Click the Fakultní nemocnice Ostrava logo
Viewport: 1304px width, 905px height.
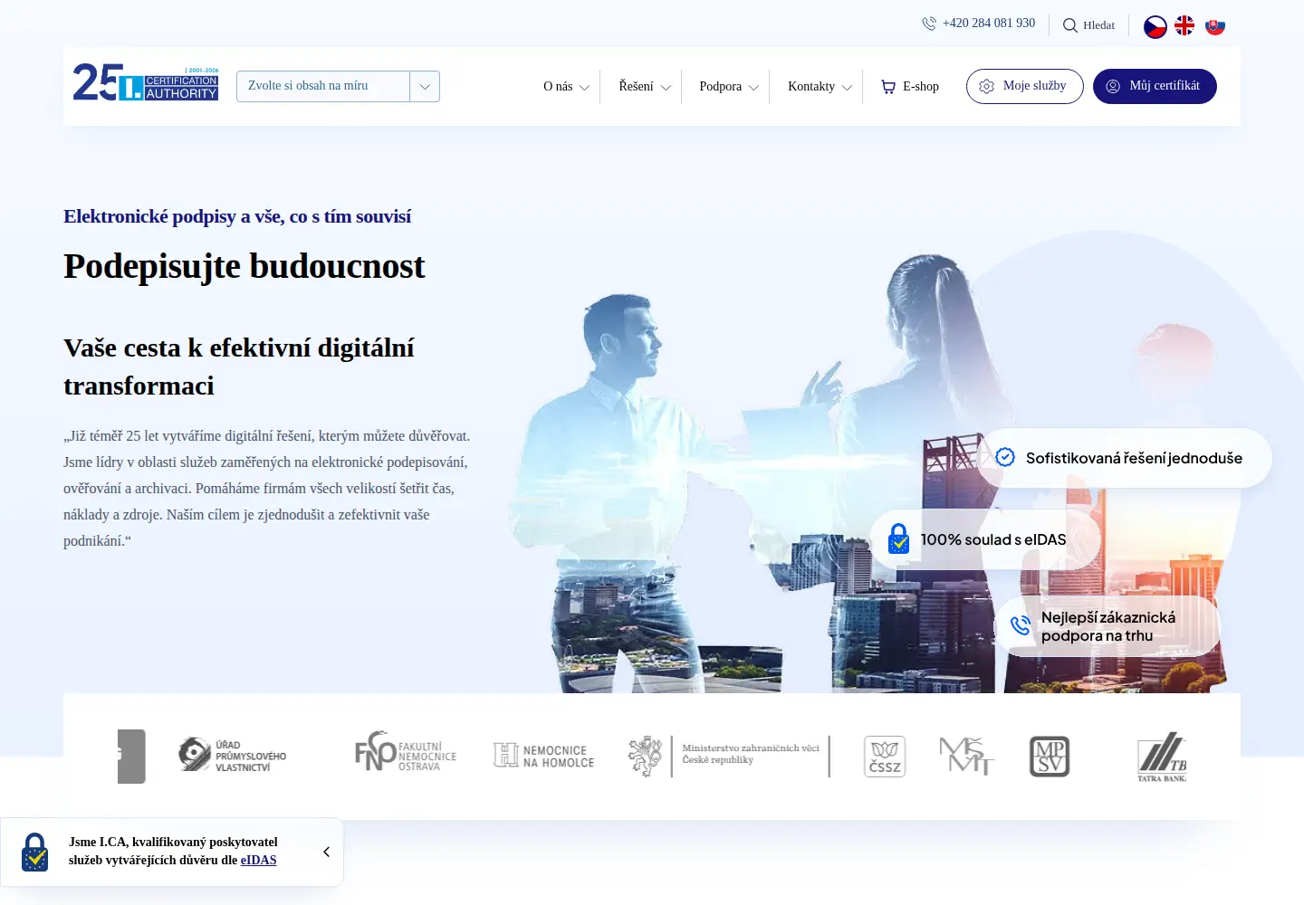[406, 752]
